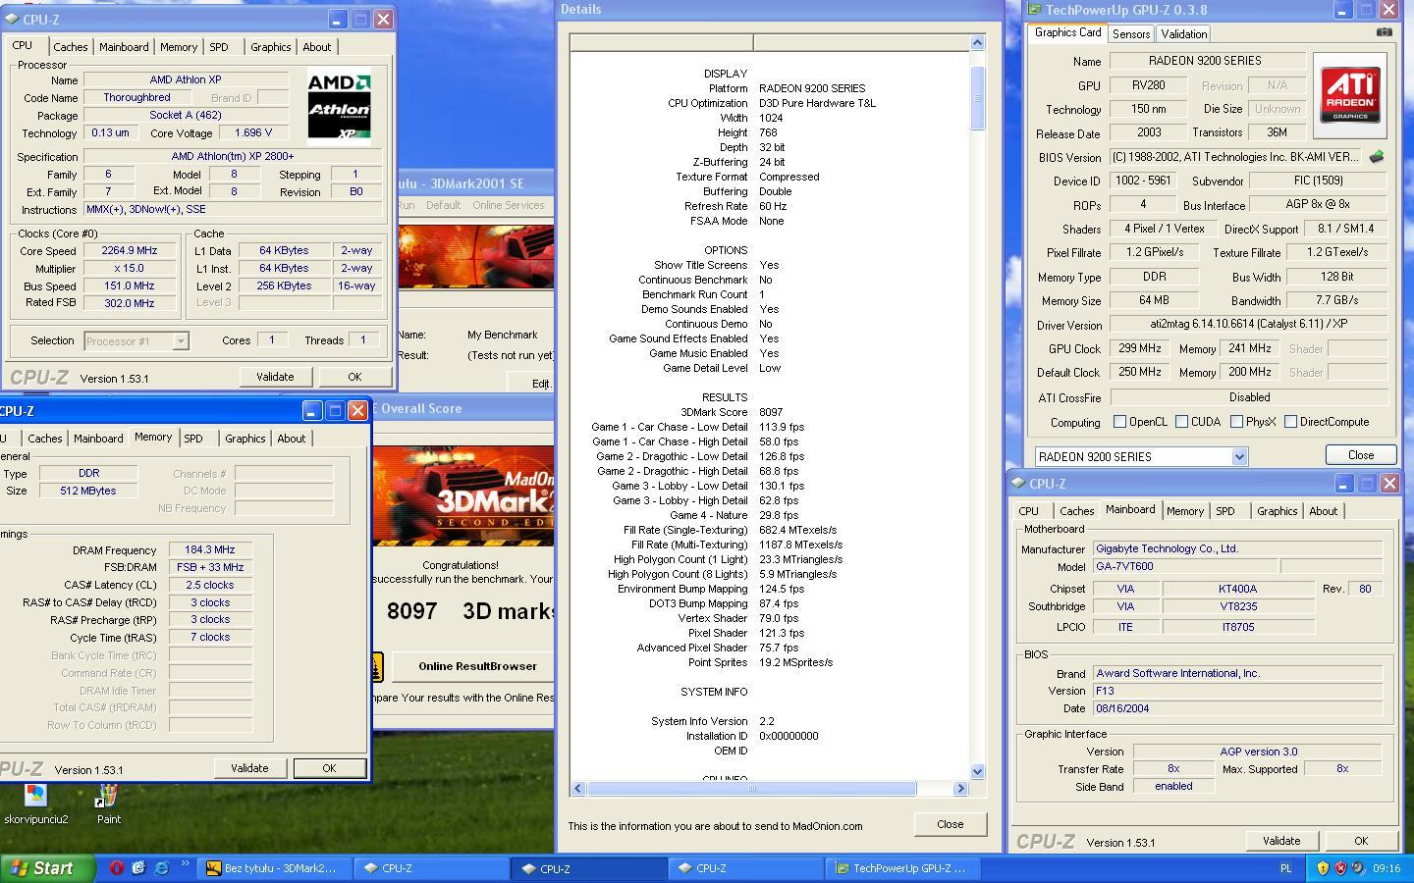Click the AMD Athlon XP logo in CPU-Z
1414x883 pixels.
[339, 107]
